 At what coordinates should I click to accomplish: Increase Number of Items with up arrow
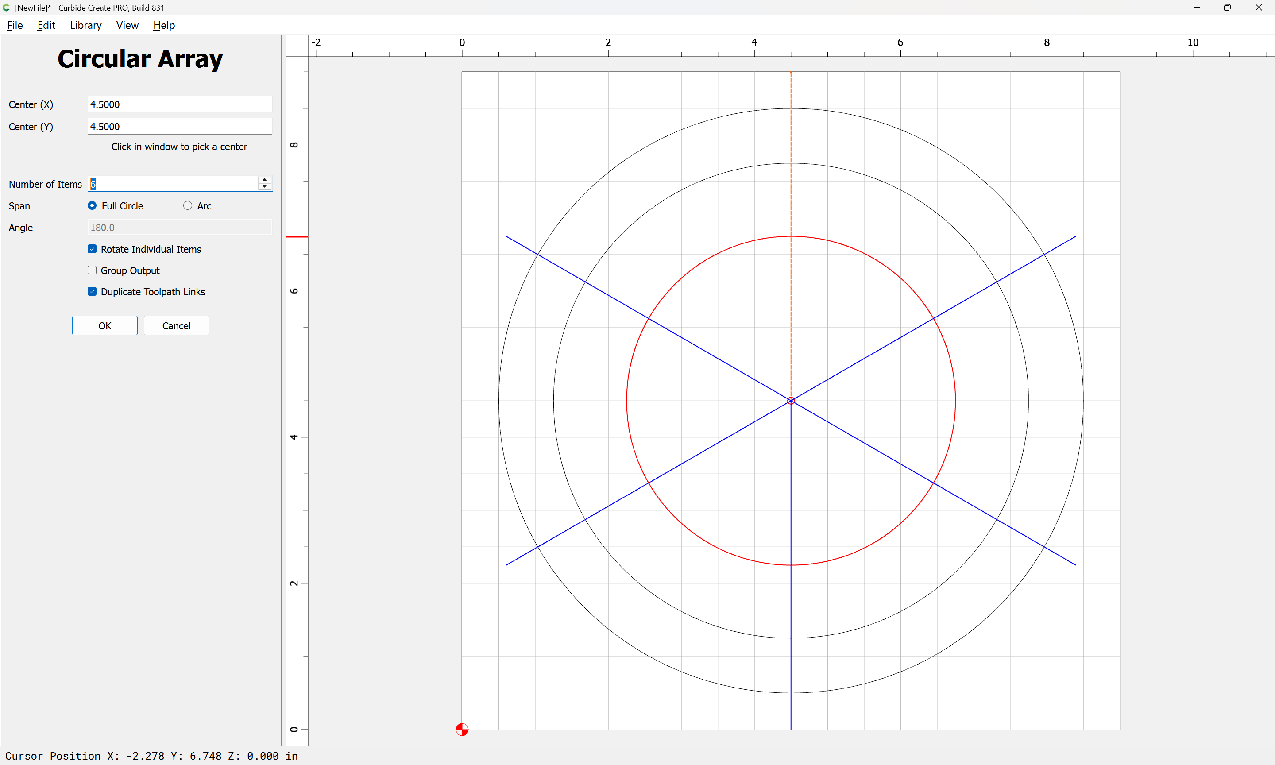264,180
